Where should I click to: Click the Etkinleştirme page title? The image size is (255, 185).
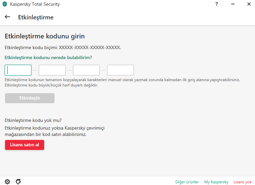click(x=36, y=17)
